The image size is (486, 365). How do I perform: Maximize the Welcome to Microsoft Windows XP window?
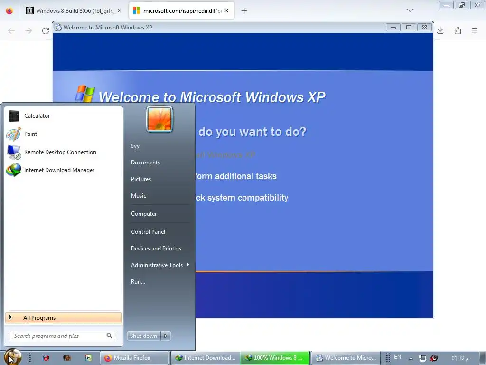click(x=409, y=28)
